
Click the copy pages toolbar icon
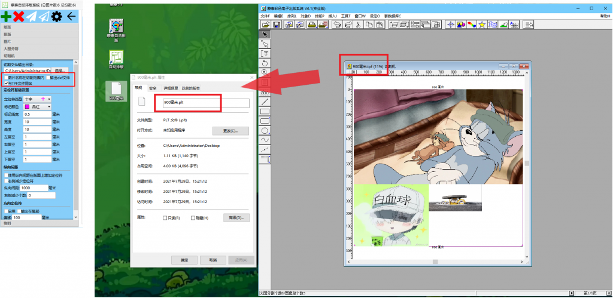pos(369,24)
